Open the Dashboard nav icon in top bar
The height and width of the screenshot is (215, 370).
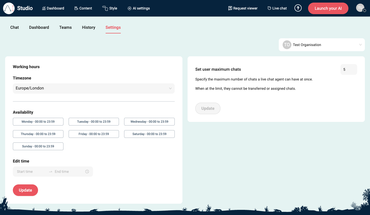44,8
